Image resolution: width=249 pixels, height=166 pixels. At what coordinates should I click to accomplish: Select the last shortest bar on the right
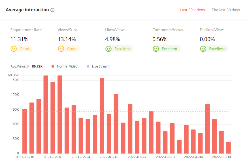pos(228,148)
